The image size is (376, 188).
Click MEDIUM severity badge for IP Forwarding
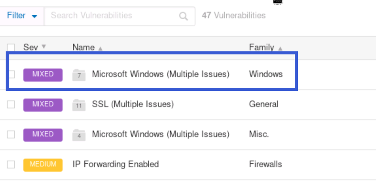(43, 164)
